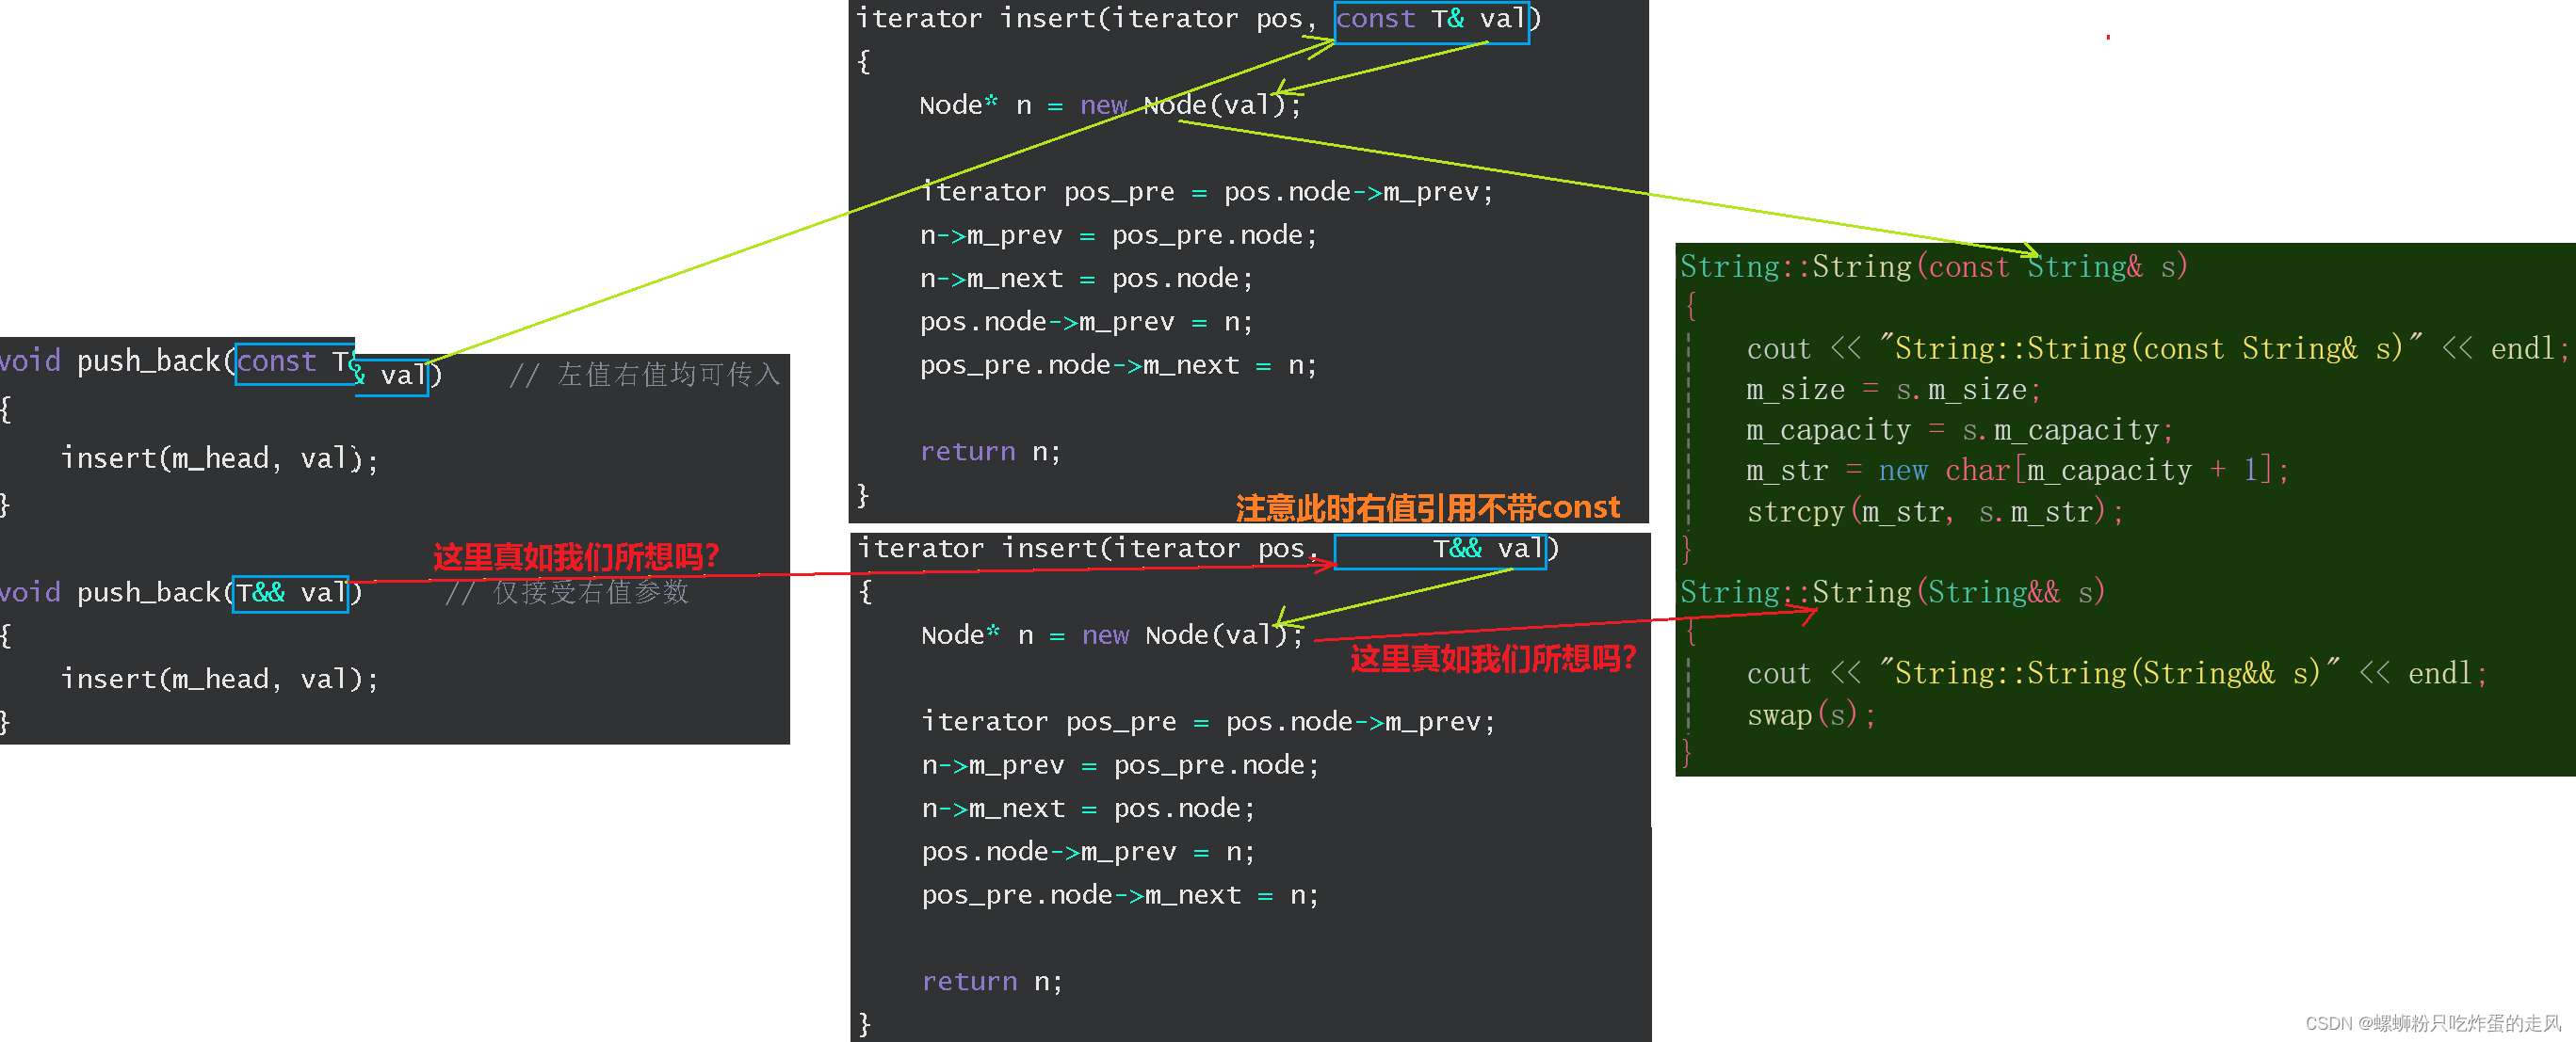Click the 'void push_back(T&& val)' declaration line
The width and height of the screenshot is (2576, 1042).
click(181, 593)
